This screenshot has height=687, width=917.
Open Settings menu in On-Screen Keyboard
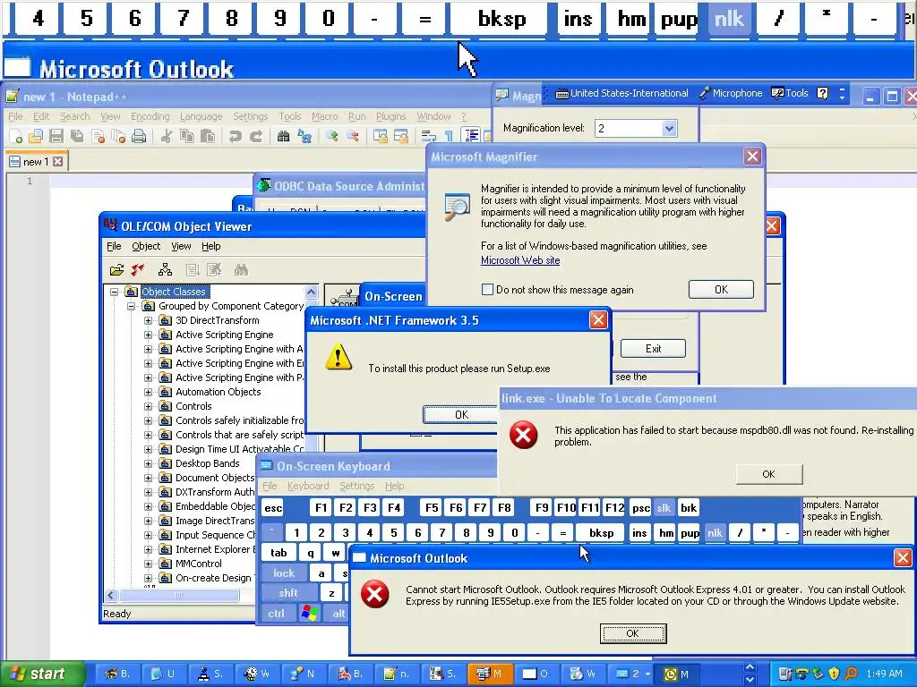356,486
